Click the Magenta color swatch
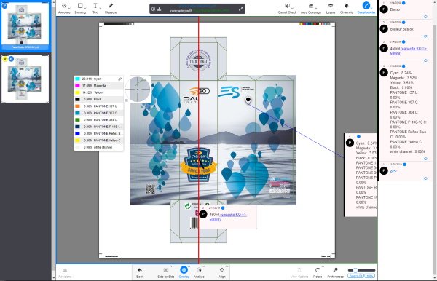Screen dimensions: 437x281 pos(77,85)
